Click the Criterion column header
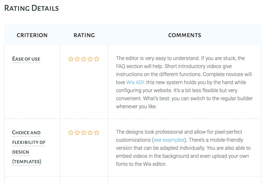 tap(32, 35)
